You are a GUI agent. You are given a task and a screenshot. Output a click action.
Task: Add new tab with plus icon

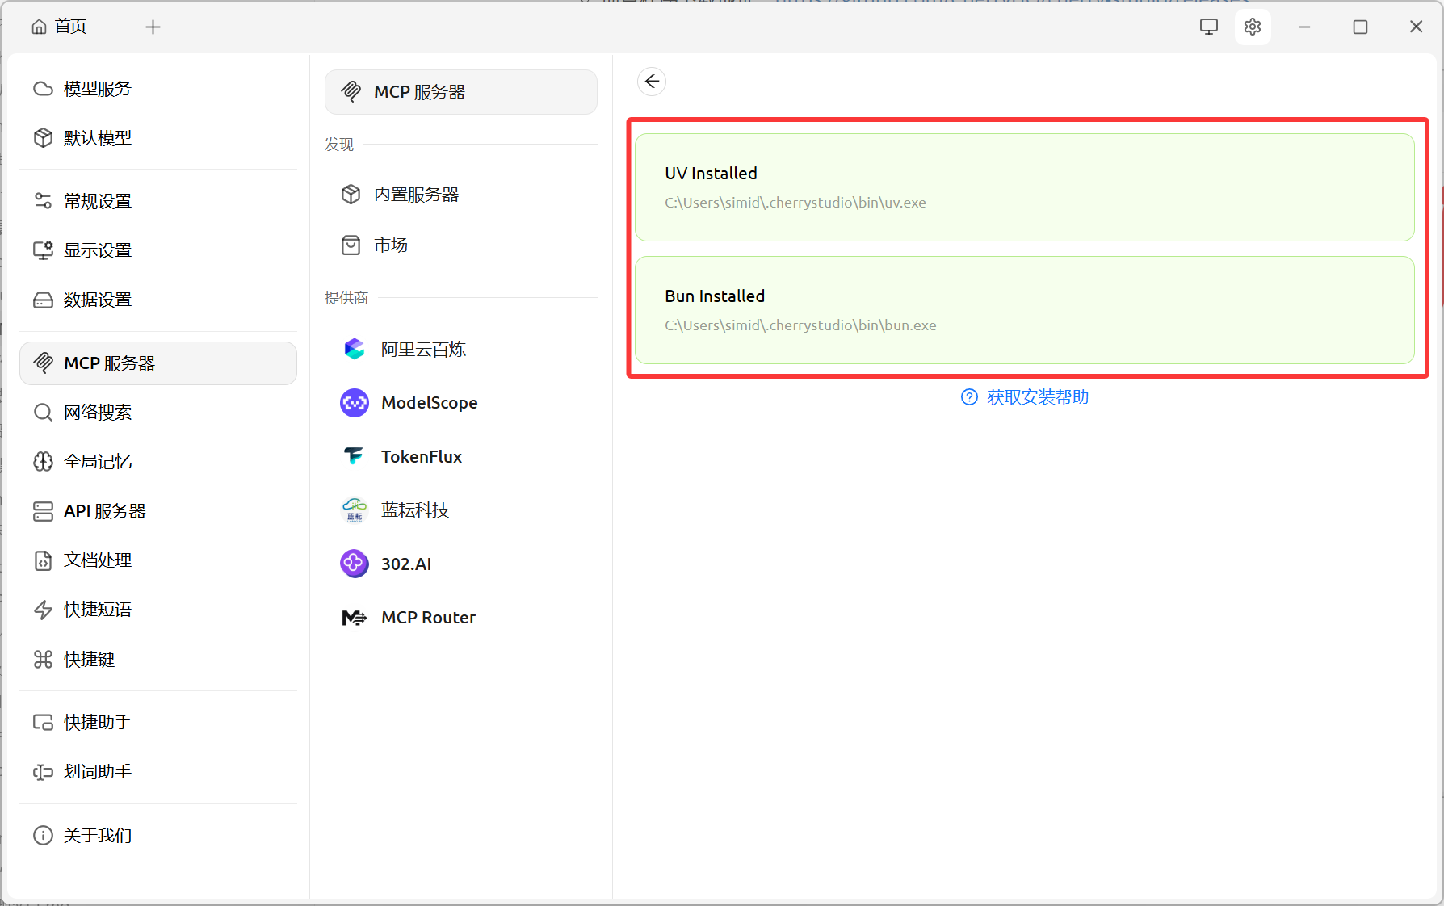[153, 27]
